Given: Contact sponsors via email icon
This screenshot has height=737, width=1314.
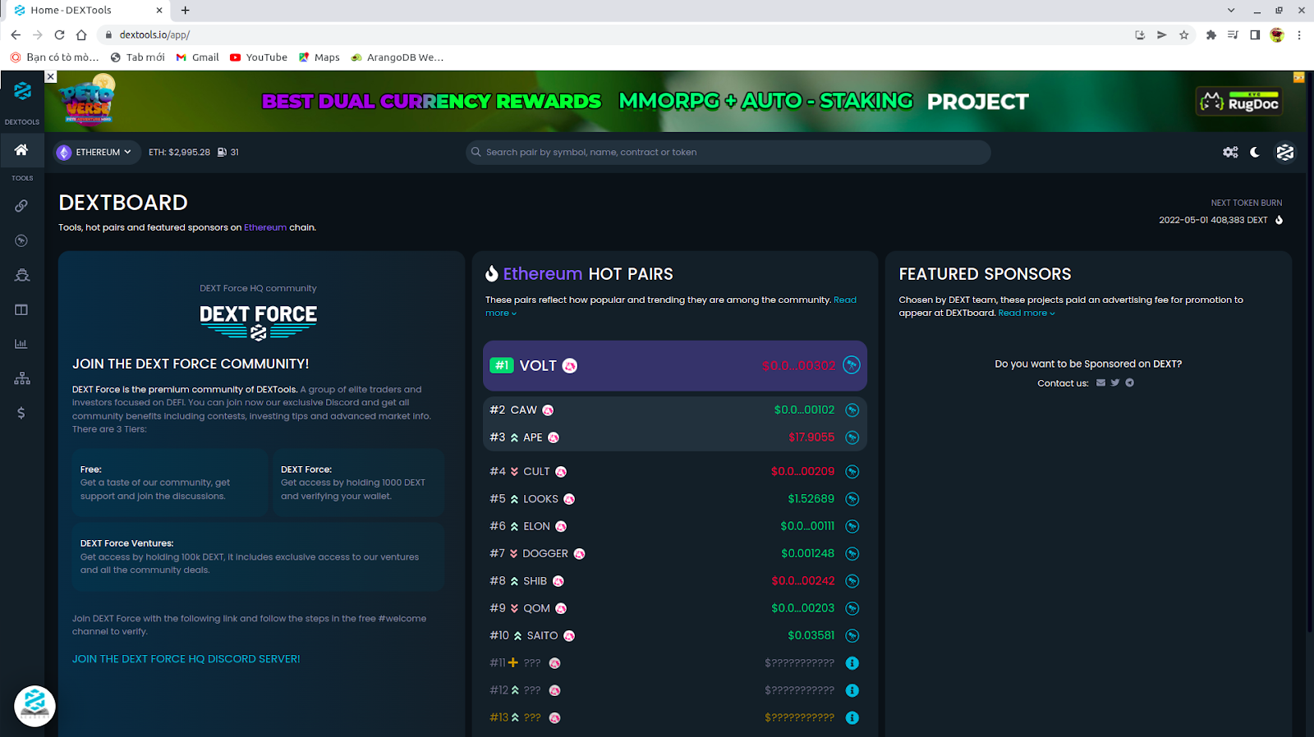Looking at the screenshot, I should 1100,382.
